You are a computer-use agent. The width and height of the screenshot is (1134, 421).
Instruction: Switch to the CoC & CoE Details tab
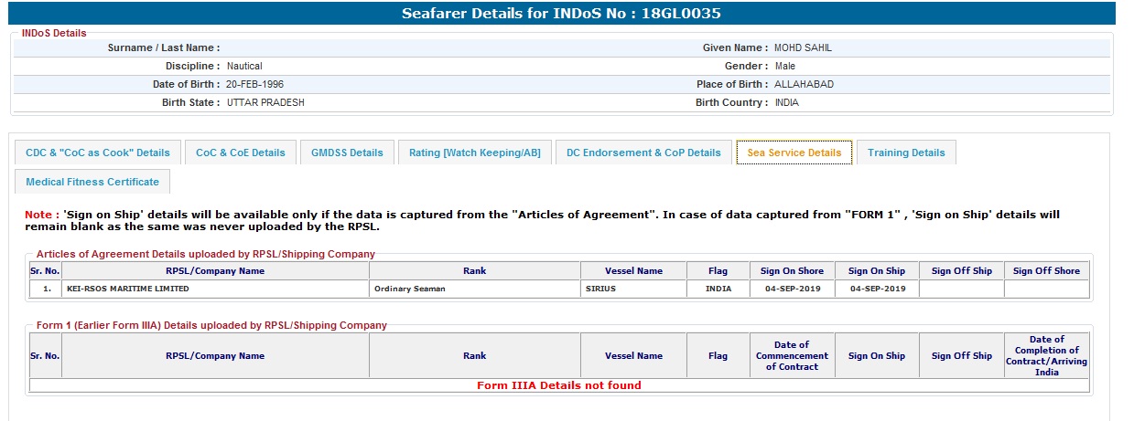[x=241, y=153]
